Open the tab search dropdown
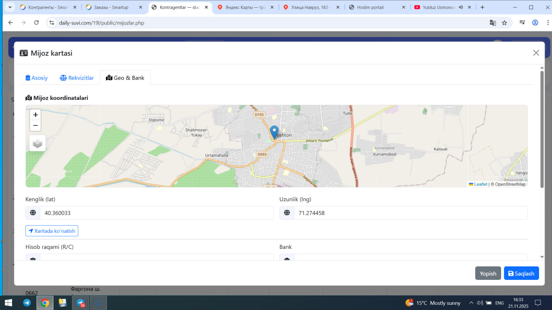The image size is (552, 310). (10, 7)
